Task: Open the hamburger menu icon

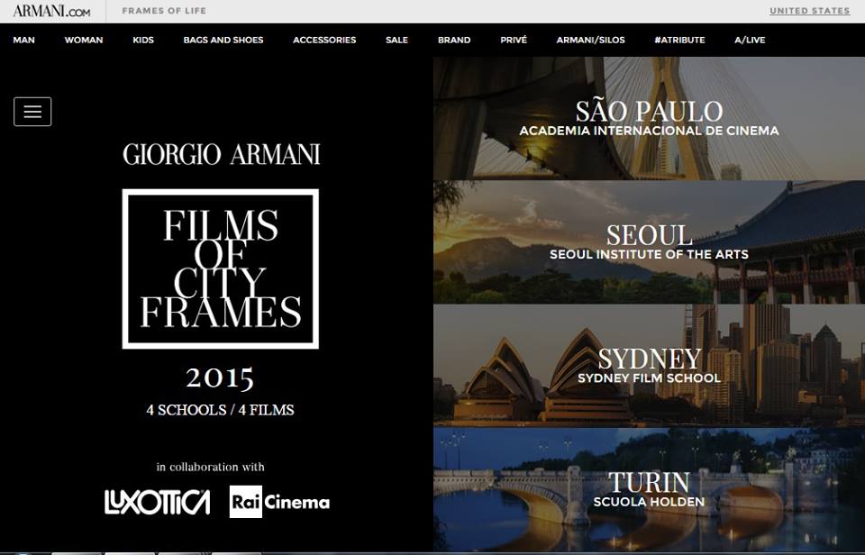Action: 32,112
